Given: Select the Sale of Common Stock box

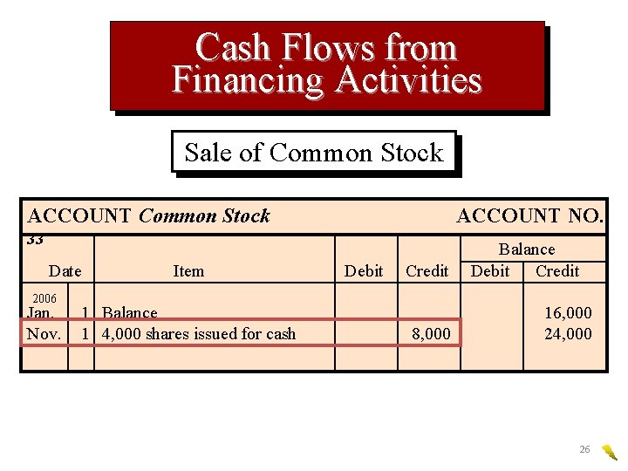Looking at the screenshot, I should [x=314, y=153].
